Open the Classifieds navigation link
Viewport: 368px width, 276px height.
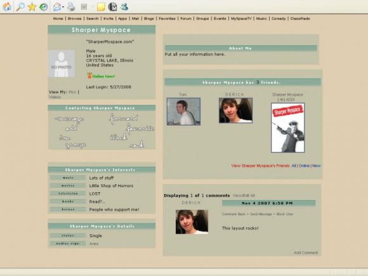tap(300, 18)
